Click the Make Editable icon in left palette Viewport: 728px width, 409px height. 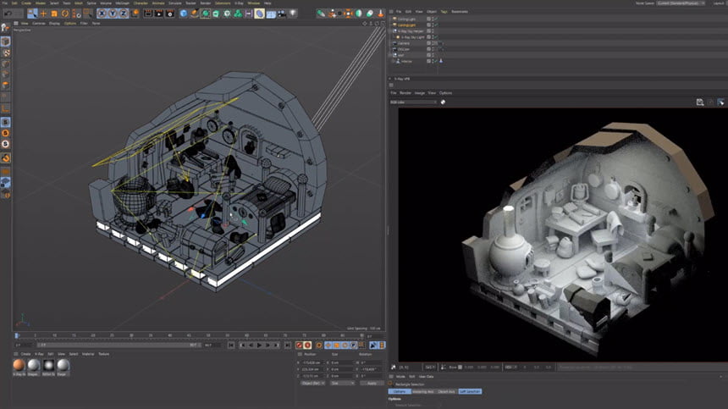[x=5, y=27]
